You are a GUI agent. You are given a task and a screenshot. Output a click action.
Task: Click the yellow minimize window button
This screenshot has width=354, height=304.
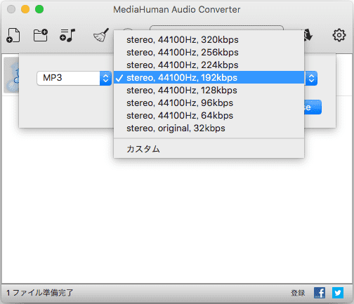[x=25, y=9]
